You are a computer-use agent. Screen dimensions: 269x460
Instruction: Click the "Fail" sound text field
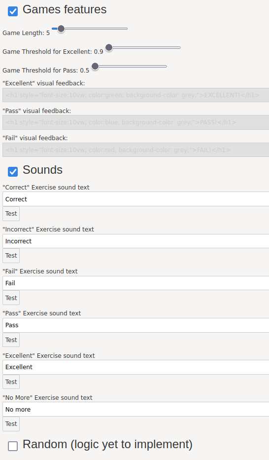tap(136, 283)
